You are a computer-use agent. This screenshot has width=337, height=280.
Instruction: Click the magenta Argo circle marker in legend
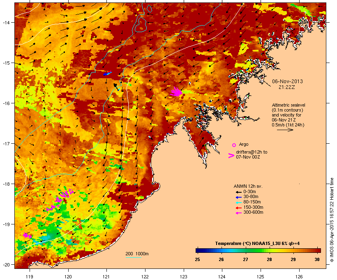point(234,145)
